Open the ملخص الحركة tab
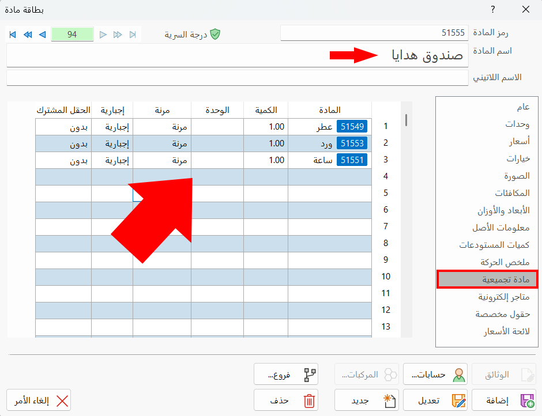 pyautogui.click(x=487, y=262)
